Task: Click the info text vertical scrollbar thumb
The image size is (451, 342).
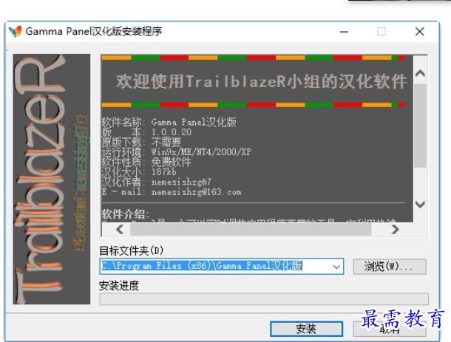Action: coord(420,126)
